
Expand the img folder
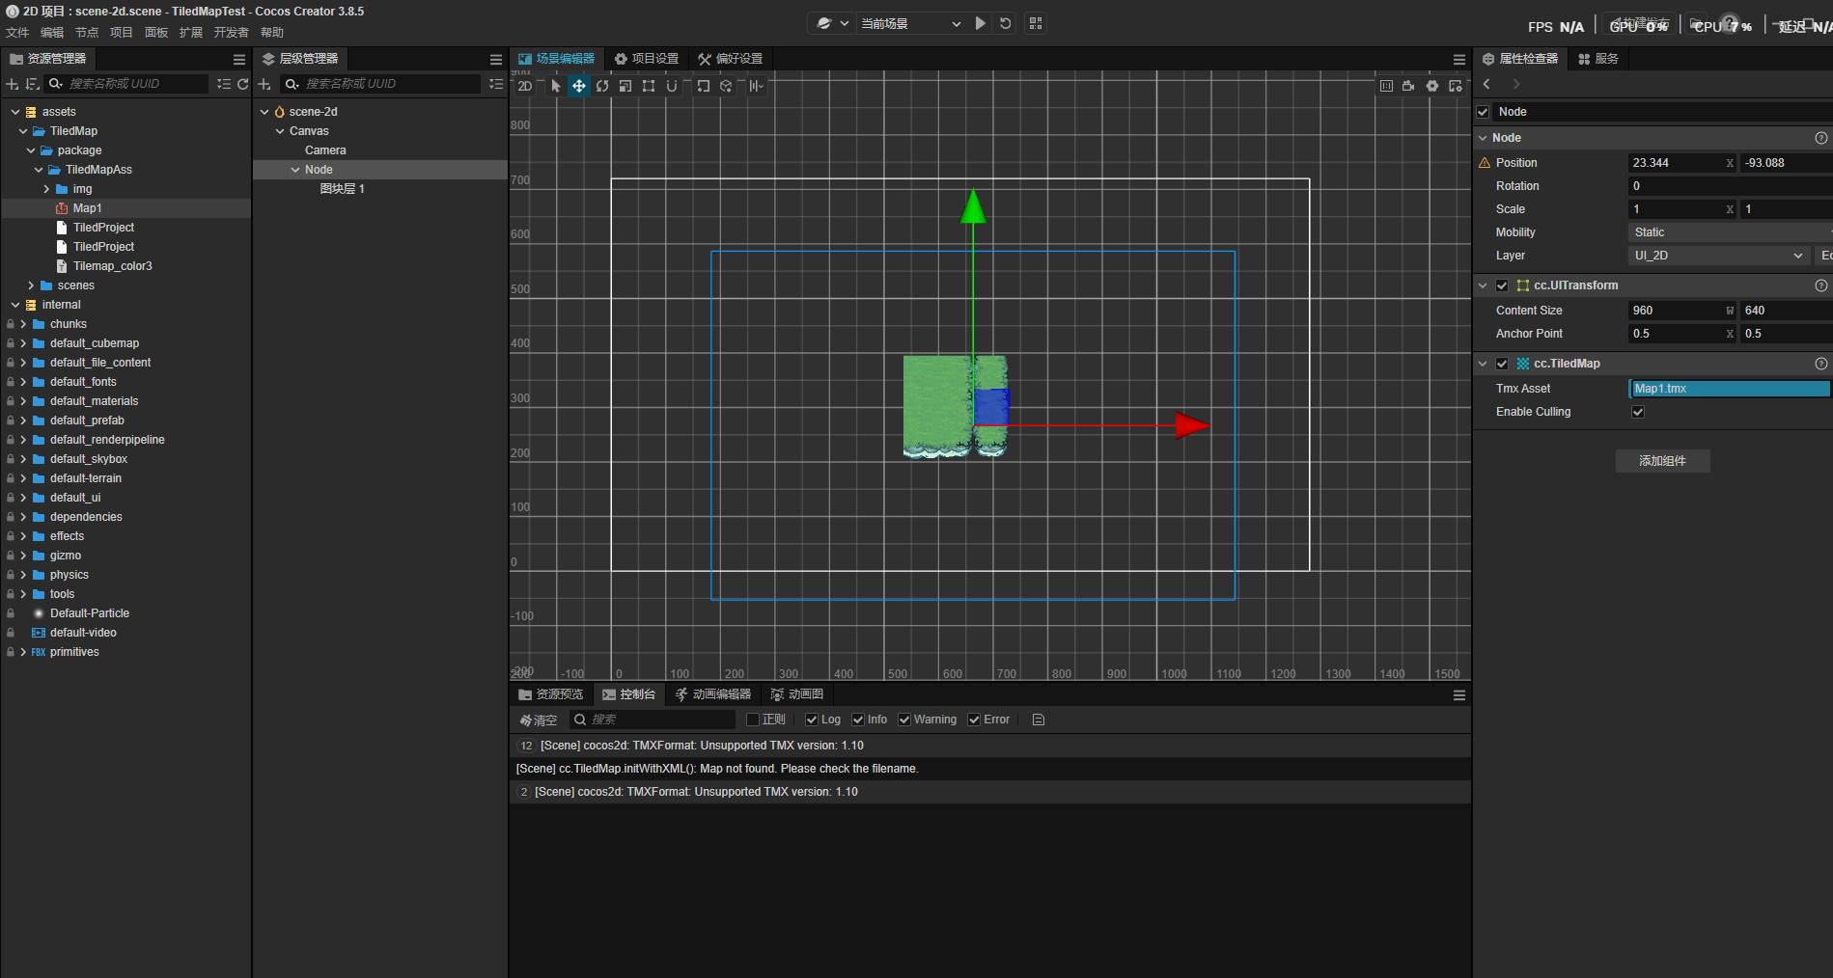46,189
